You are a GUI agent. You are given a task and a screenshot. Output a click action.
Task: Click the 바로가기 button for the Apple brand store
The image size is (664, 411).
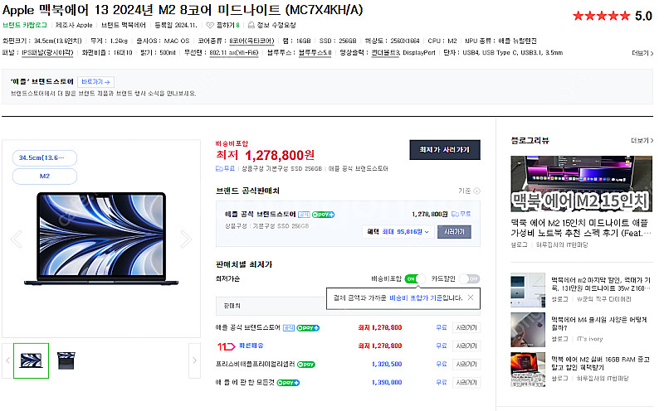coord(95,81)
